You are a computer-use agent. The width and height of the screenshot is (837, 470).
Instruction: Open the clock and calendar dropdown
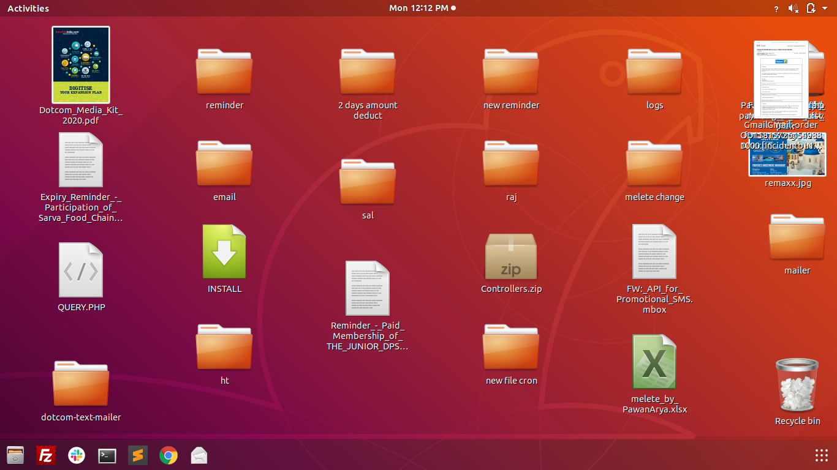[422, 8]
